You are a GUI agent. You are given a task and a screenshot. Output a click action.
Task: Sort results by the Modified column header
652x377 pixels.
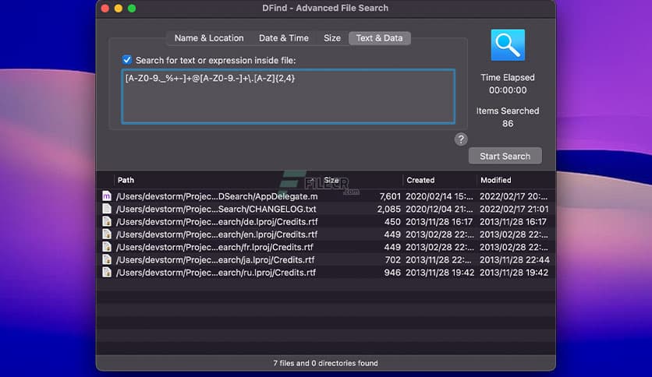coord(496,180)
